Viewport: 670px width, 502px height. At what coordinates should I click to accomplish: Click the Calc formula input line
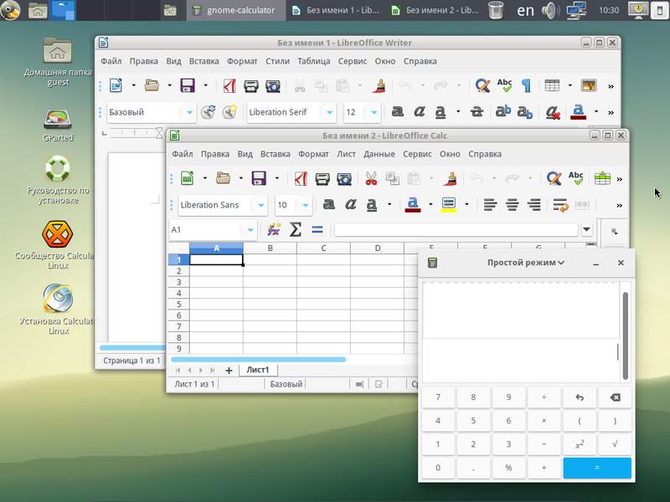[x=456, y=229]
